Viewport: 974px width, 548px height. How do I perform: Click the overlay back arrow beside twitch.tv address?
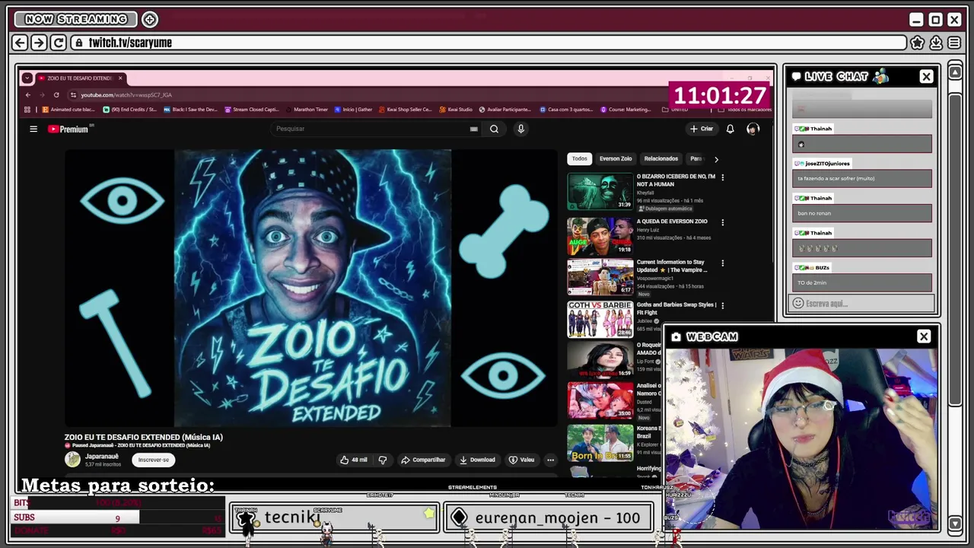[x=21, y=43]
